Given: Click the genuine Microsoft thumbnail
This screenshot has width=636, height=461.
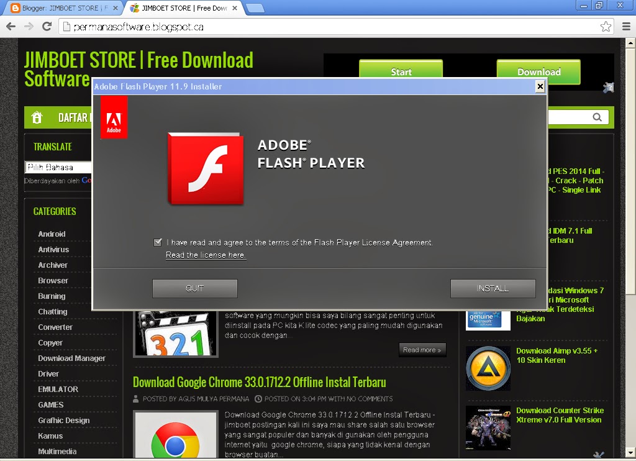Looking at the screenshot, I should pyautogui.click(x=488, y=321).
